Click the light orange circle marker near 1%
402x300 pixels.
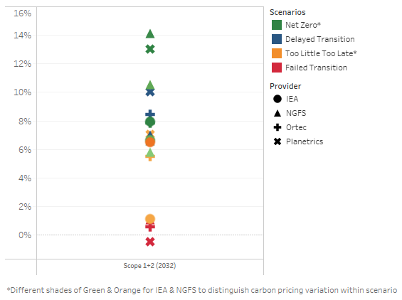150,219
